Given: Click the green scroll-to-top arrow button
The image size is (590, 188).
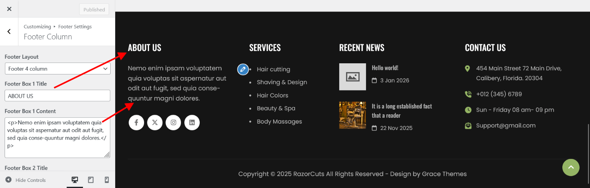Looking at the screenshot, I should (571, 167).
